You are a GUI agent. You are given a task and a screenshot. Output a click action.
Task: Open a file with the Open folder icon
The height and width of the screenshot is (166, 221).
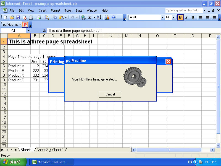[12, 17]
